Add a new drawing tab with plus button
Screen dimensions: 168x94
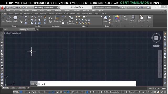click(x=38, y=30)
